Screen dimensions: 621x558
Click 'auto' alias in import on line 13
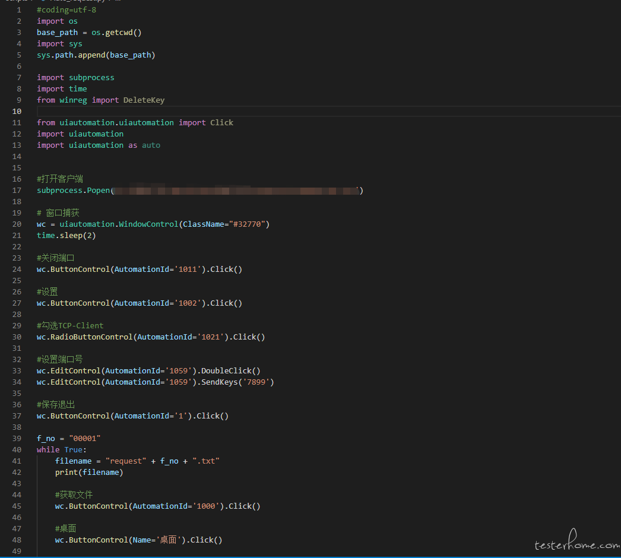point(151,145)
